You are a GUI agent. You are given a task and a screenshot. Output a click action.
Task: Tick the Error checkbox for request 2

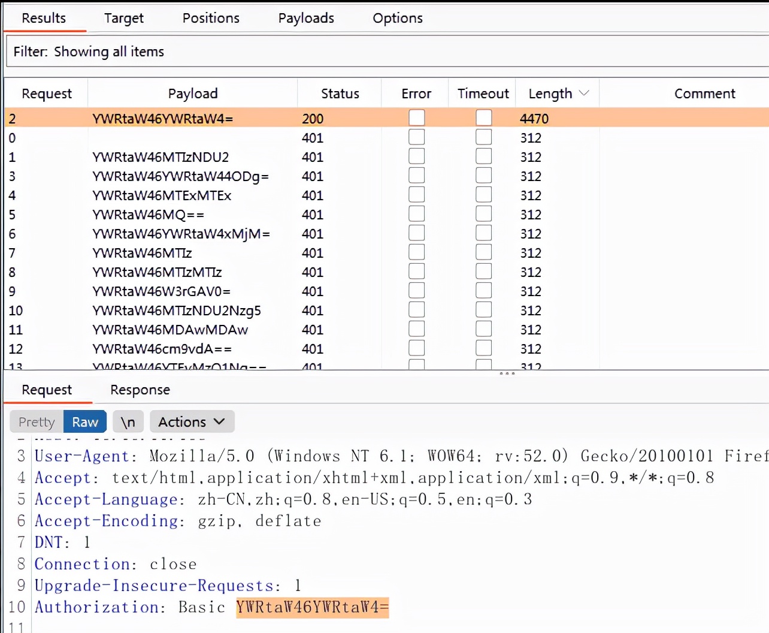click(x=416, y=118)
